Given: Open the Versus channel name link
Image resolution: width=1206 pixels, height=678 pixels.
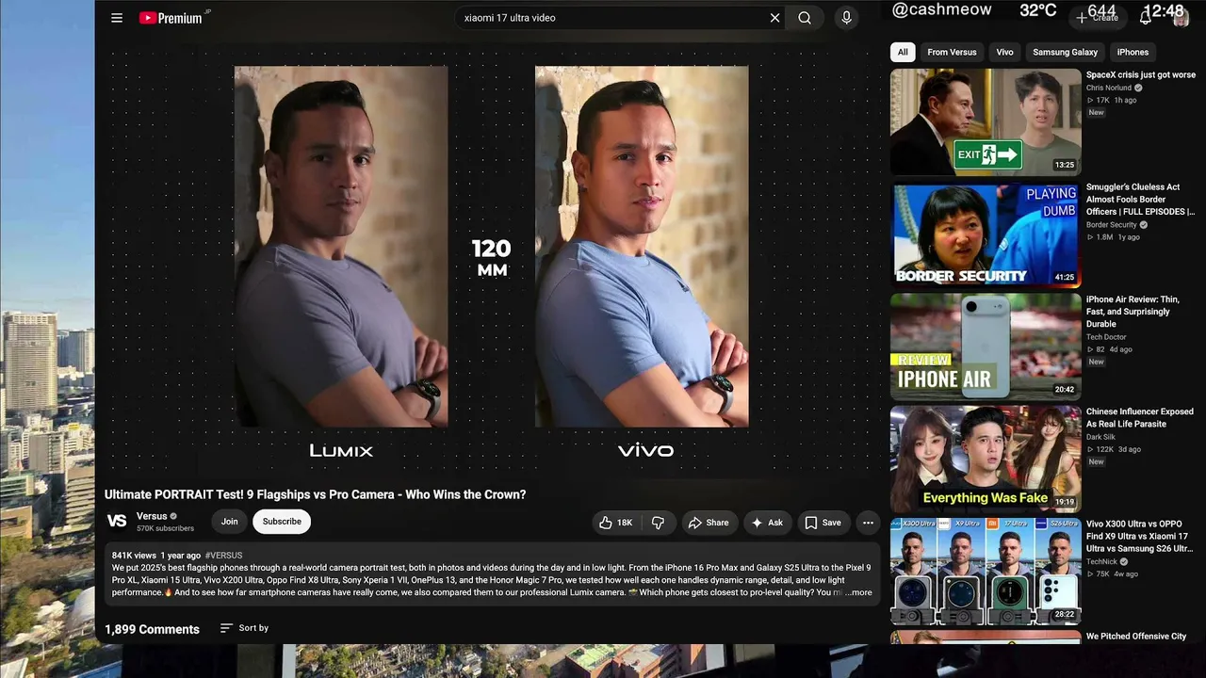Looking at the screenshot, I should coord(152,516).
